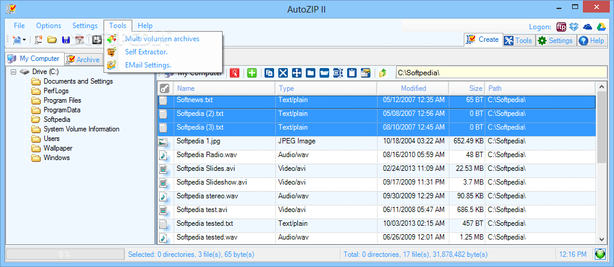614x267 pixels.
Task: Select the Create tab at top right
Action: click(484, 39)
